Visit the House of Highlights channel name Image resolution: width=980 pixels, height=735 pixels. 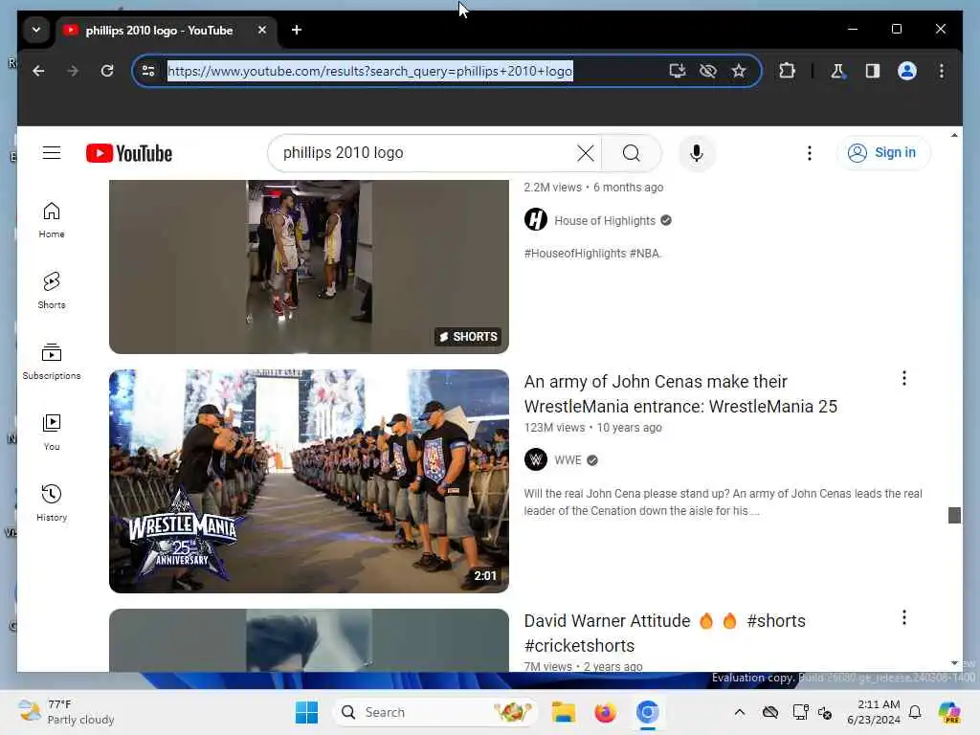605,221
